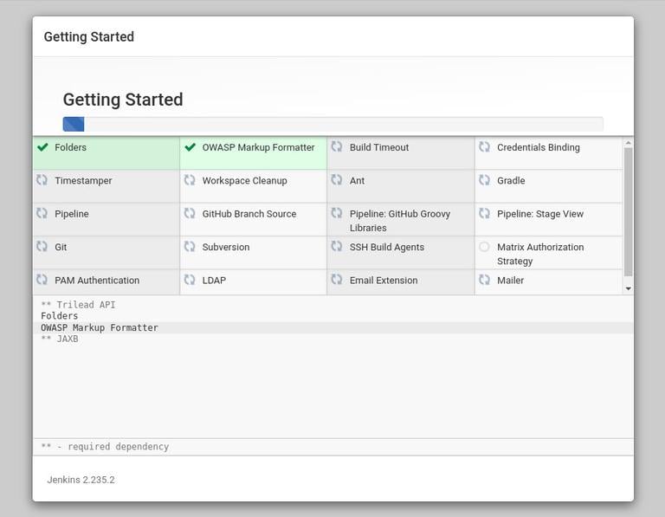Image resolution: width=665 pixels, height=517 pixels.
Task: Click the Jenkins 2.235.2 version text
Action: coord(81,480)
